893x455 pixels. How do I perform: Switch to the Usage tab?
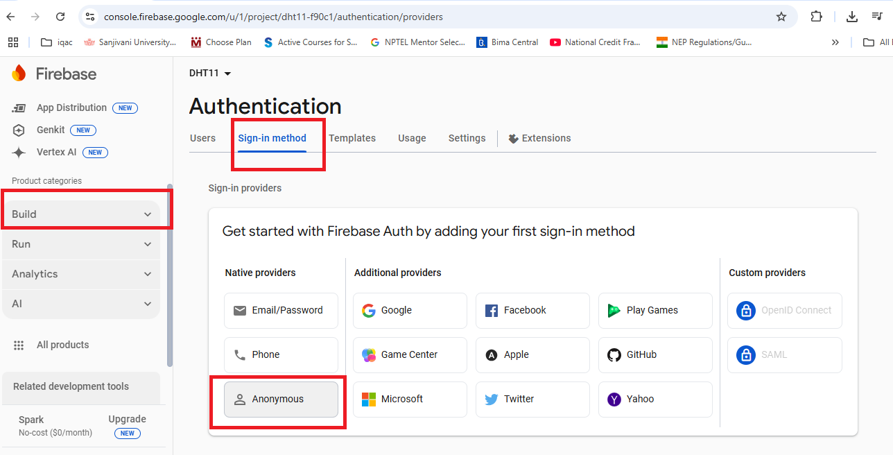(412, 138)
